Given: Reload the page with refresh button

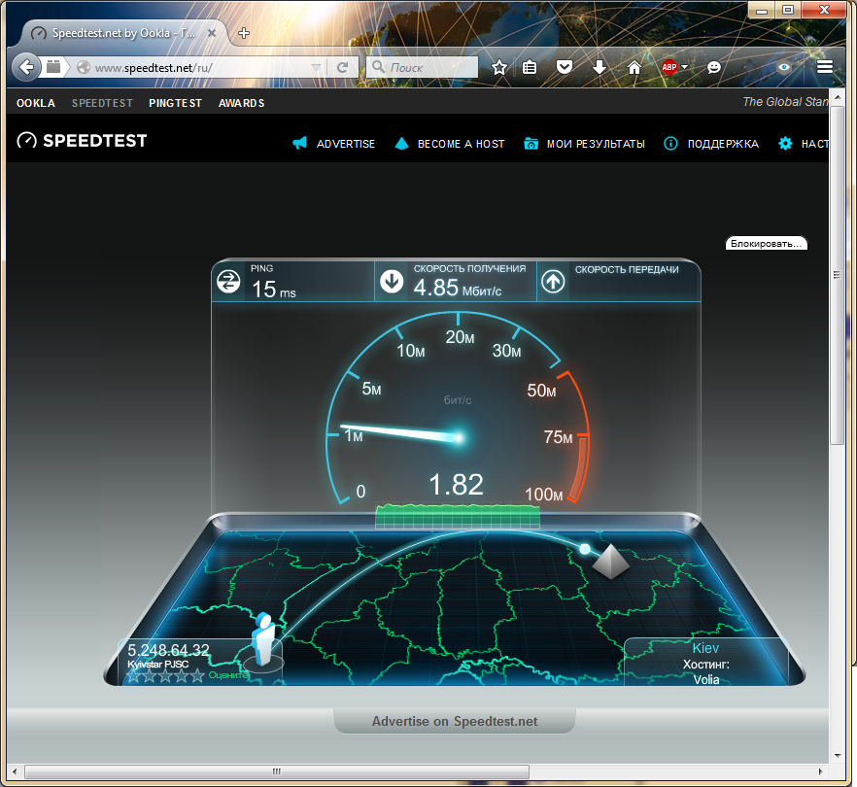Looking at the screenshot, I should point(342,68).
